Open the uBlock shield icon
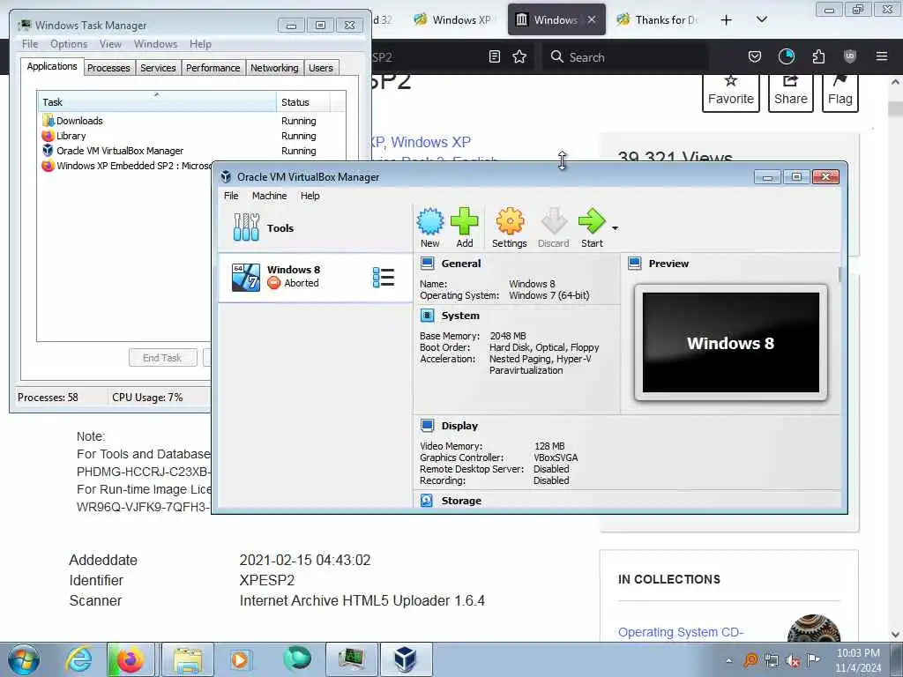Image resolution: width=903 pixels, height=677 pixels. click(x=849, y=56)
